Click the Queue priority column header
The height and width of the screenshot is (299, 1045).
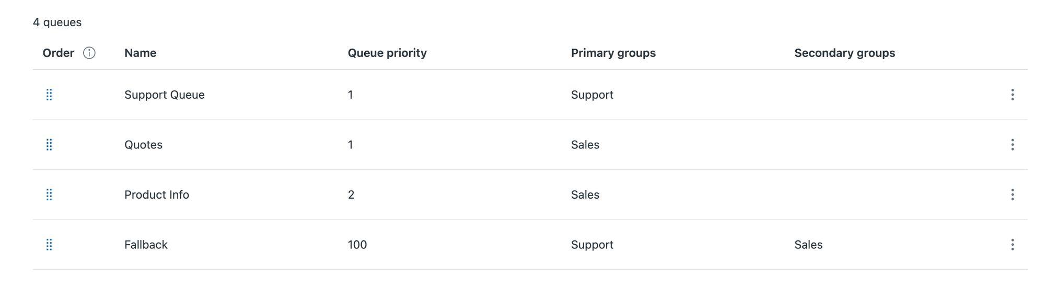387,53
